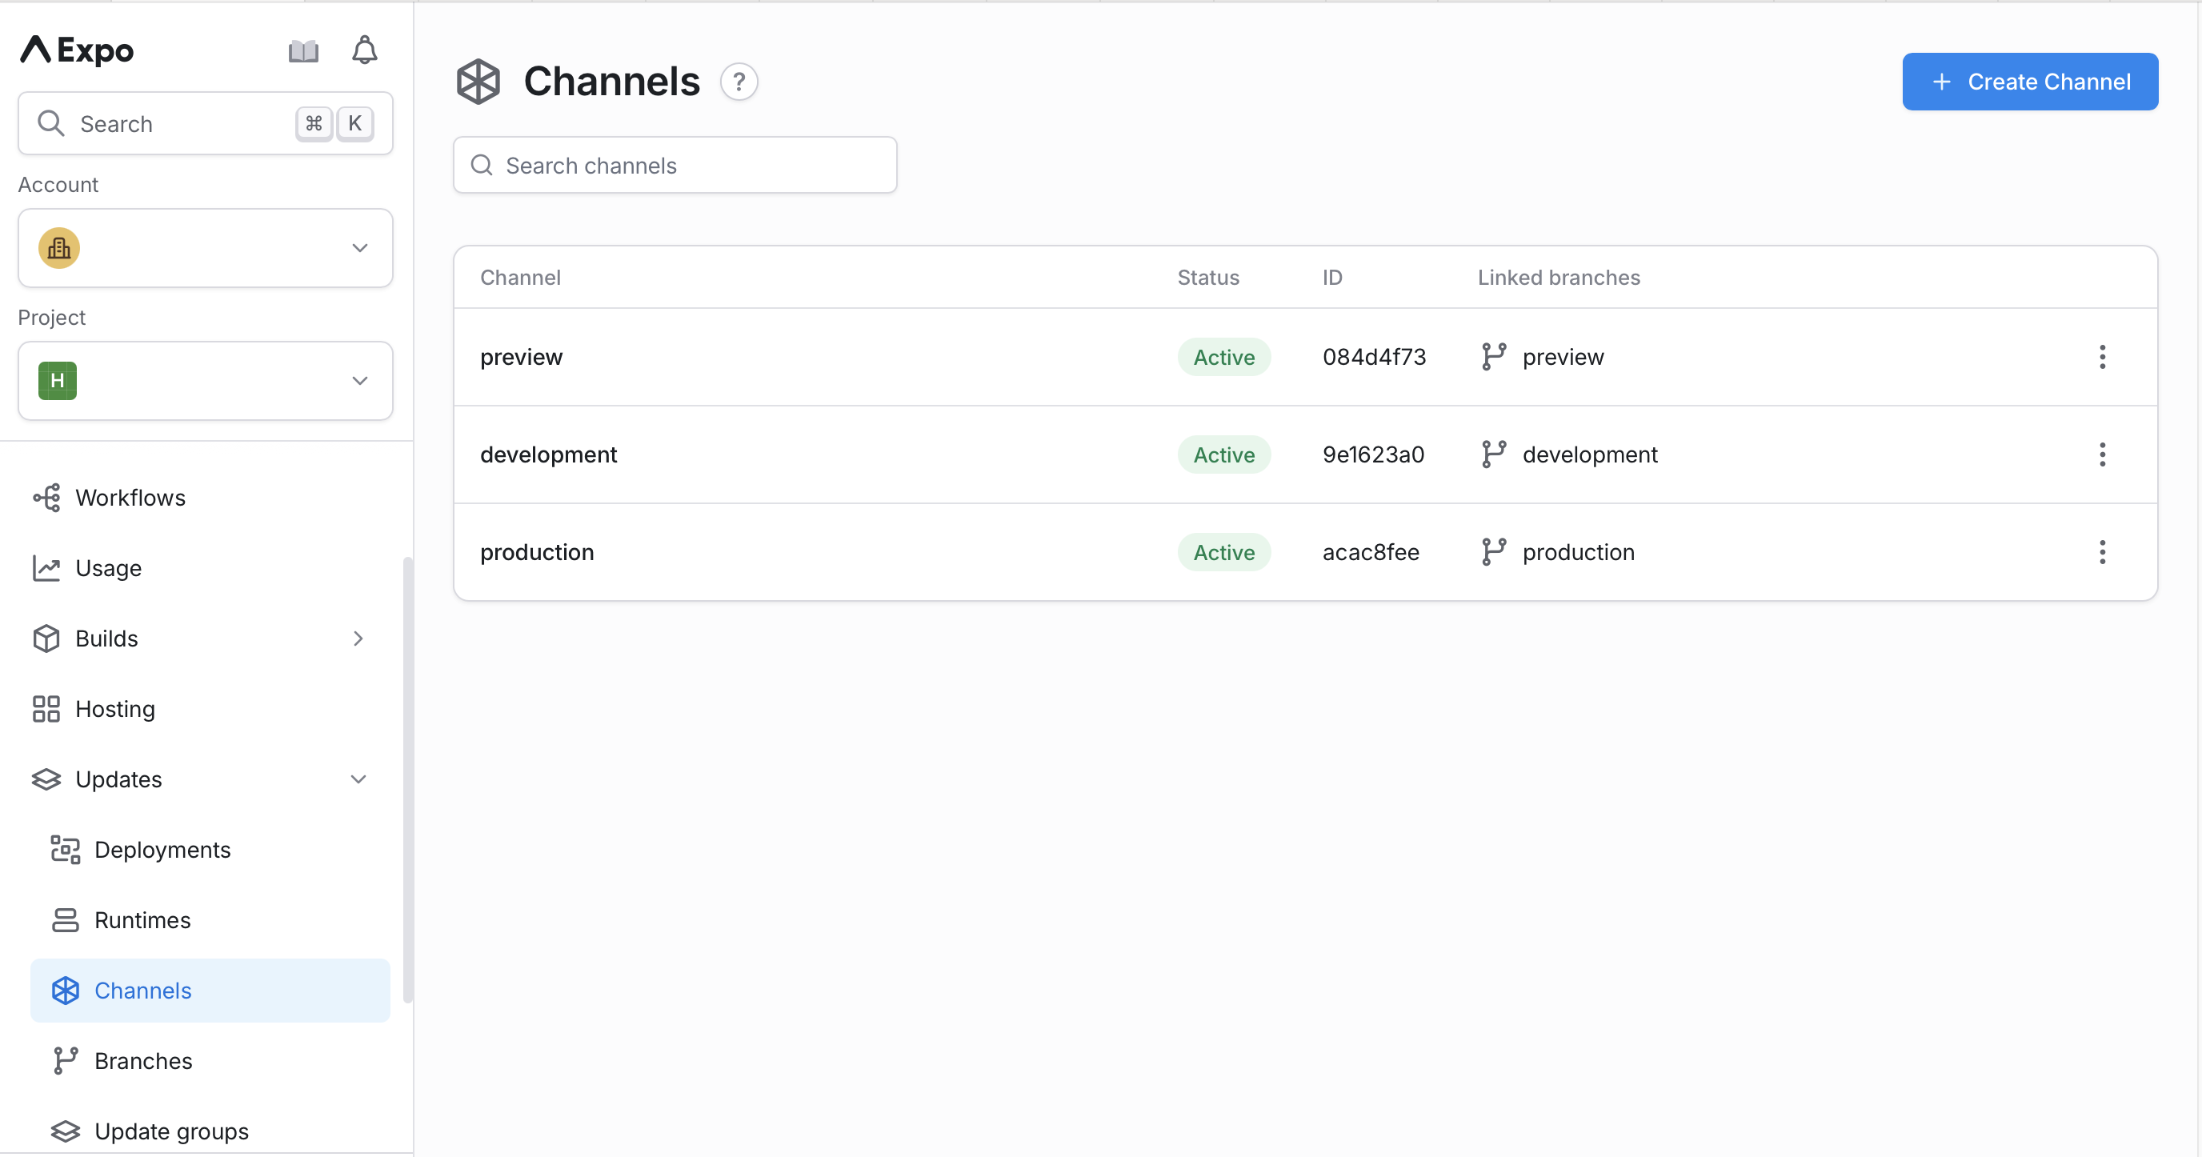
Task: Expand the Builds submenu chevron
Action: pyautogui.click(x=358, y=639)
